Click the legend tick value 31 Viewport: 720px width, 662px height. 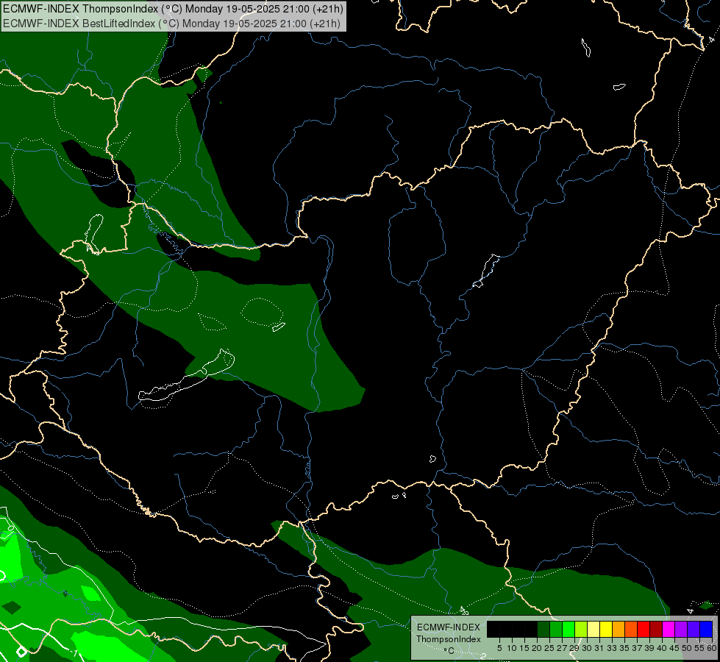click(x=599, y=648)
